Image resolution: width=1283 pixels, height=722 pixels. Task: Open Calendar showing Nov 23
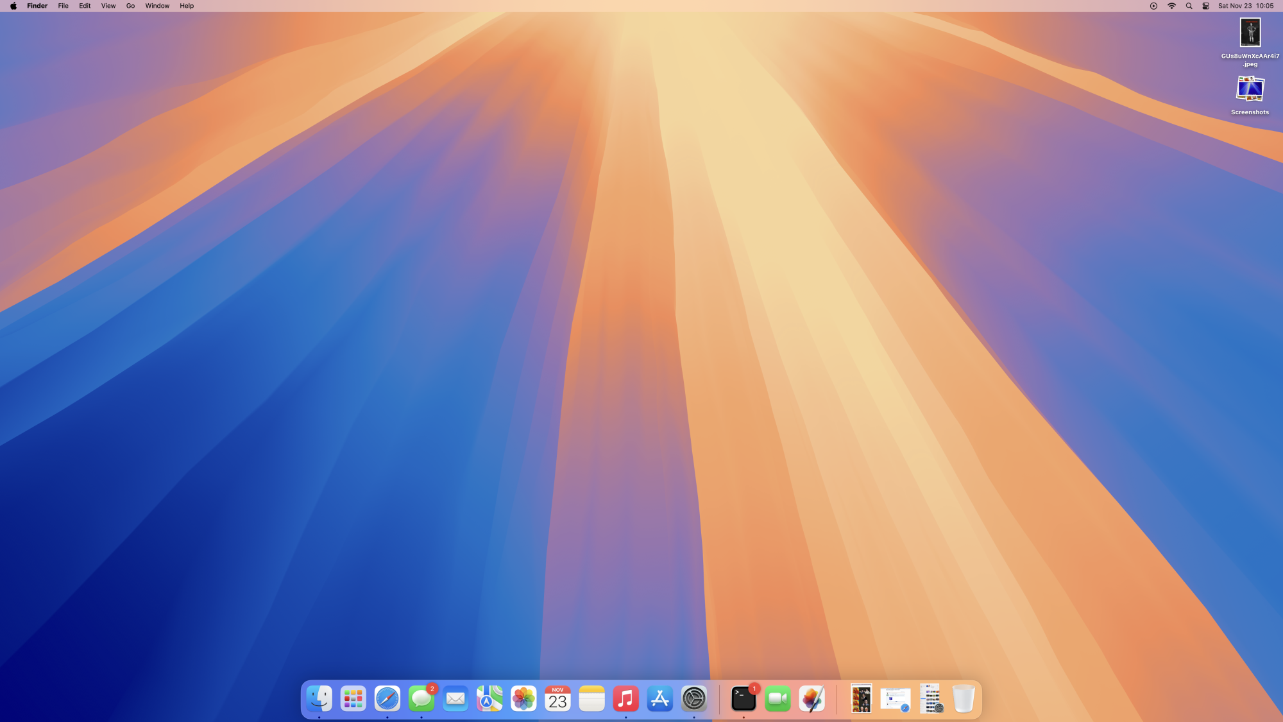(x=557, y=699)
